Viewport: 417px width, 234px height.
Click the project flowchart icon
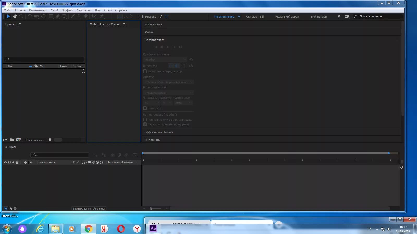tap(83, 71)
